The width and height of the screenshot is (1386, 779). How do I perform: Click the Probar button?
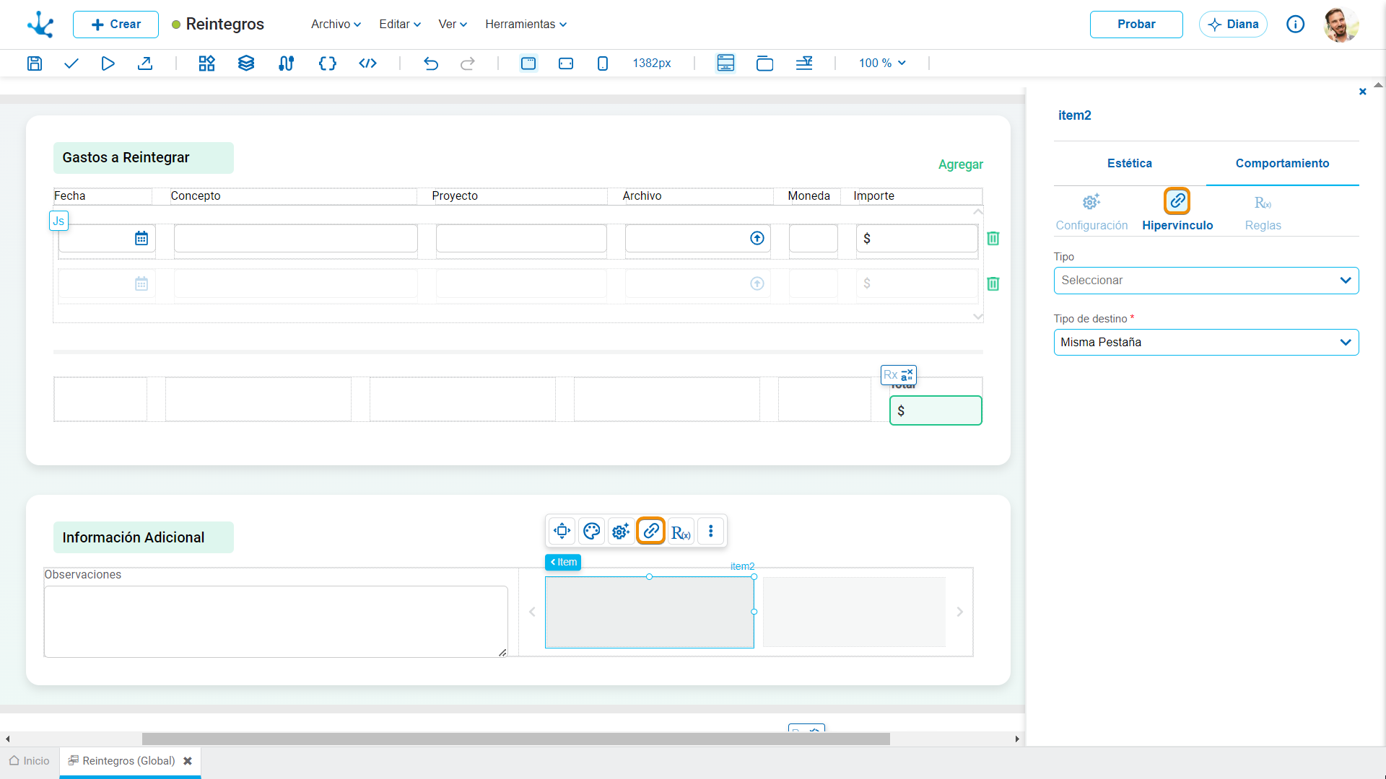pos(1136,25)
